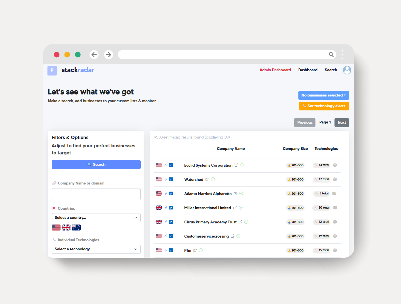401x304 pixels.
Task: Open the browser three-dot menu
Action: [x=342, y=54]
